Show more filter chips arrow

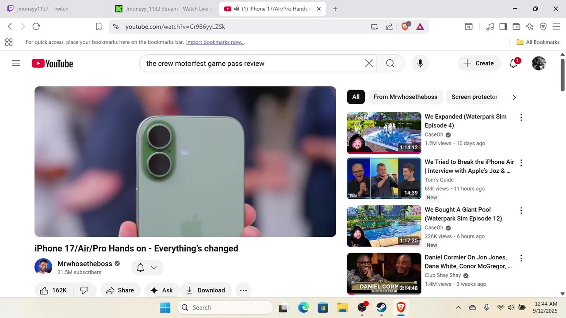coord(514,97)
